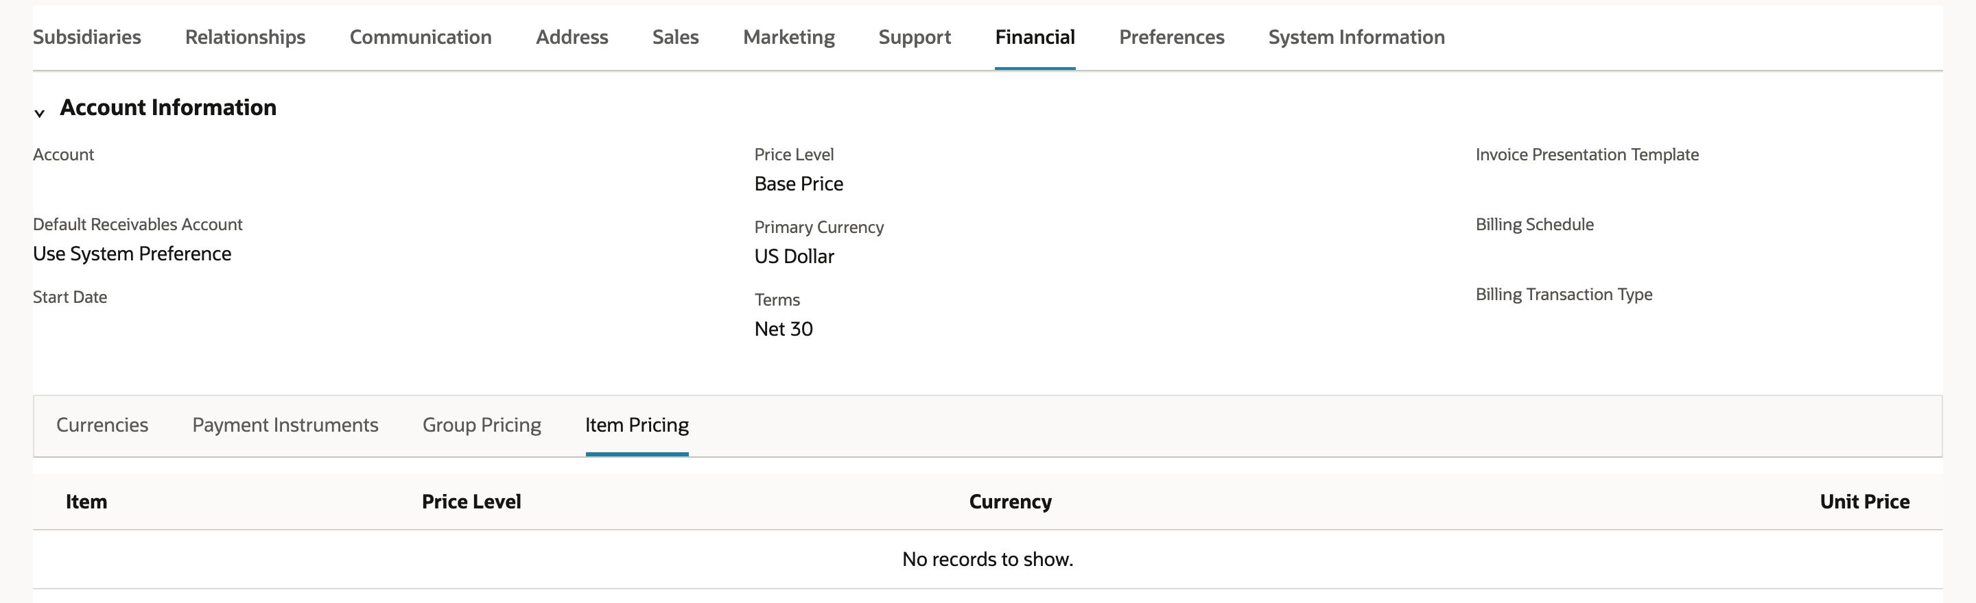Switch to the Support tab
This screenshot has width=1976, height=603.
tap(915, 37)
